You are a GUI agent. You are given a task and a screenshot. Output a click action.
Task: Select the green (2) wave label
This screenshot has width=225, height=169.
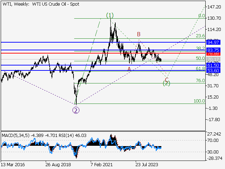pyautogui.click(x=166, y=83)
